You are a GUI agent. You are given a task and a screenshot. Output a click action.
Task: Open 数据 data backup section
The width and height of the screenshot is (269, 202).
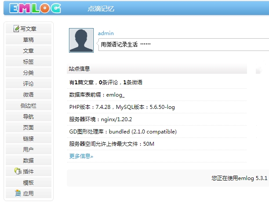pos(29,161)
